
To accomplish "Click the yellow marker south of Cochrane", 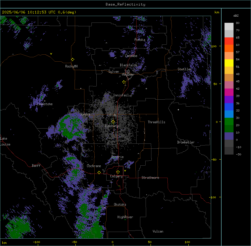I will pos(99,172).
